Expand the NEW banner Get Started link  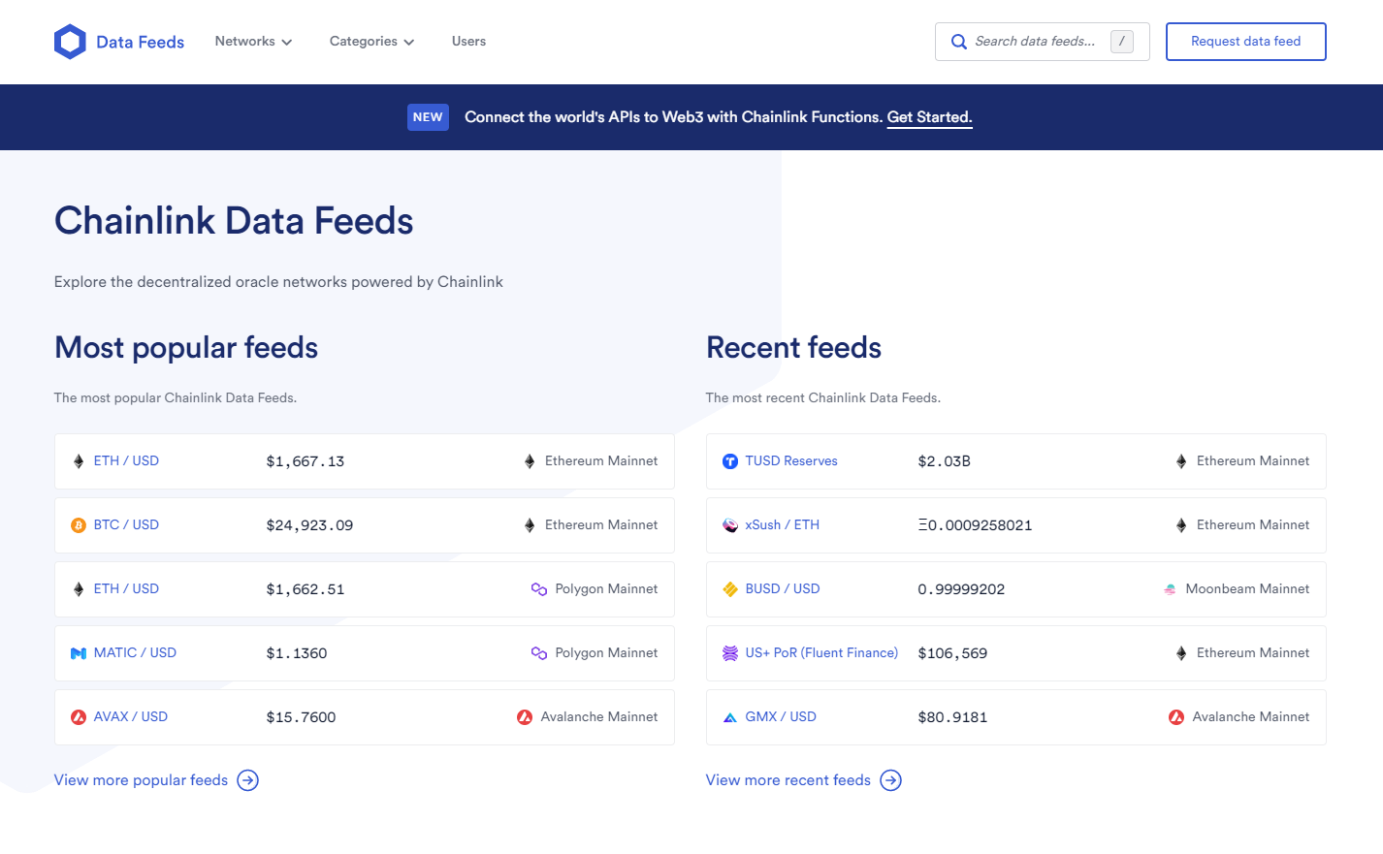pos(928,116)
